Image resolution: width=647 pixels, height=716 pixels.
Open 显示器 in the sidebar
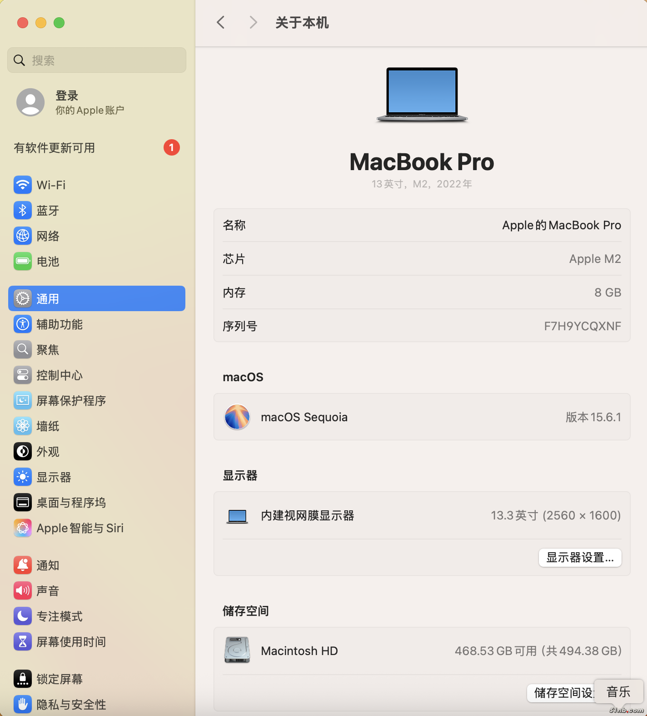pyautogui.click(x=96, y=477)
